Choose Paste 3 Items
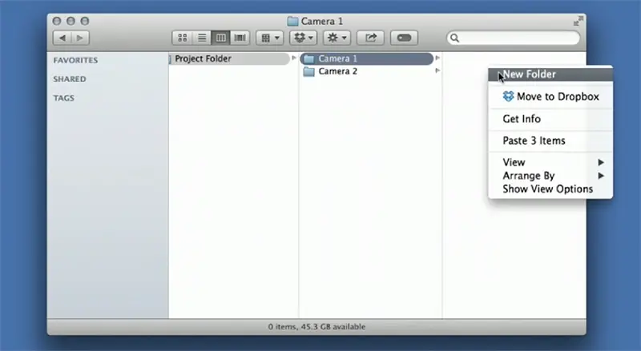641x351 pixels. 550,141
